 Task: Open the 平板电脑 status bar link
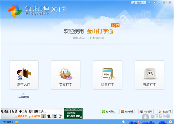coord(133,123)
